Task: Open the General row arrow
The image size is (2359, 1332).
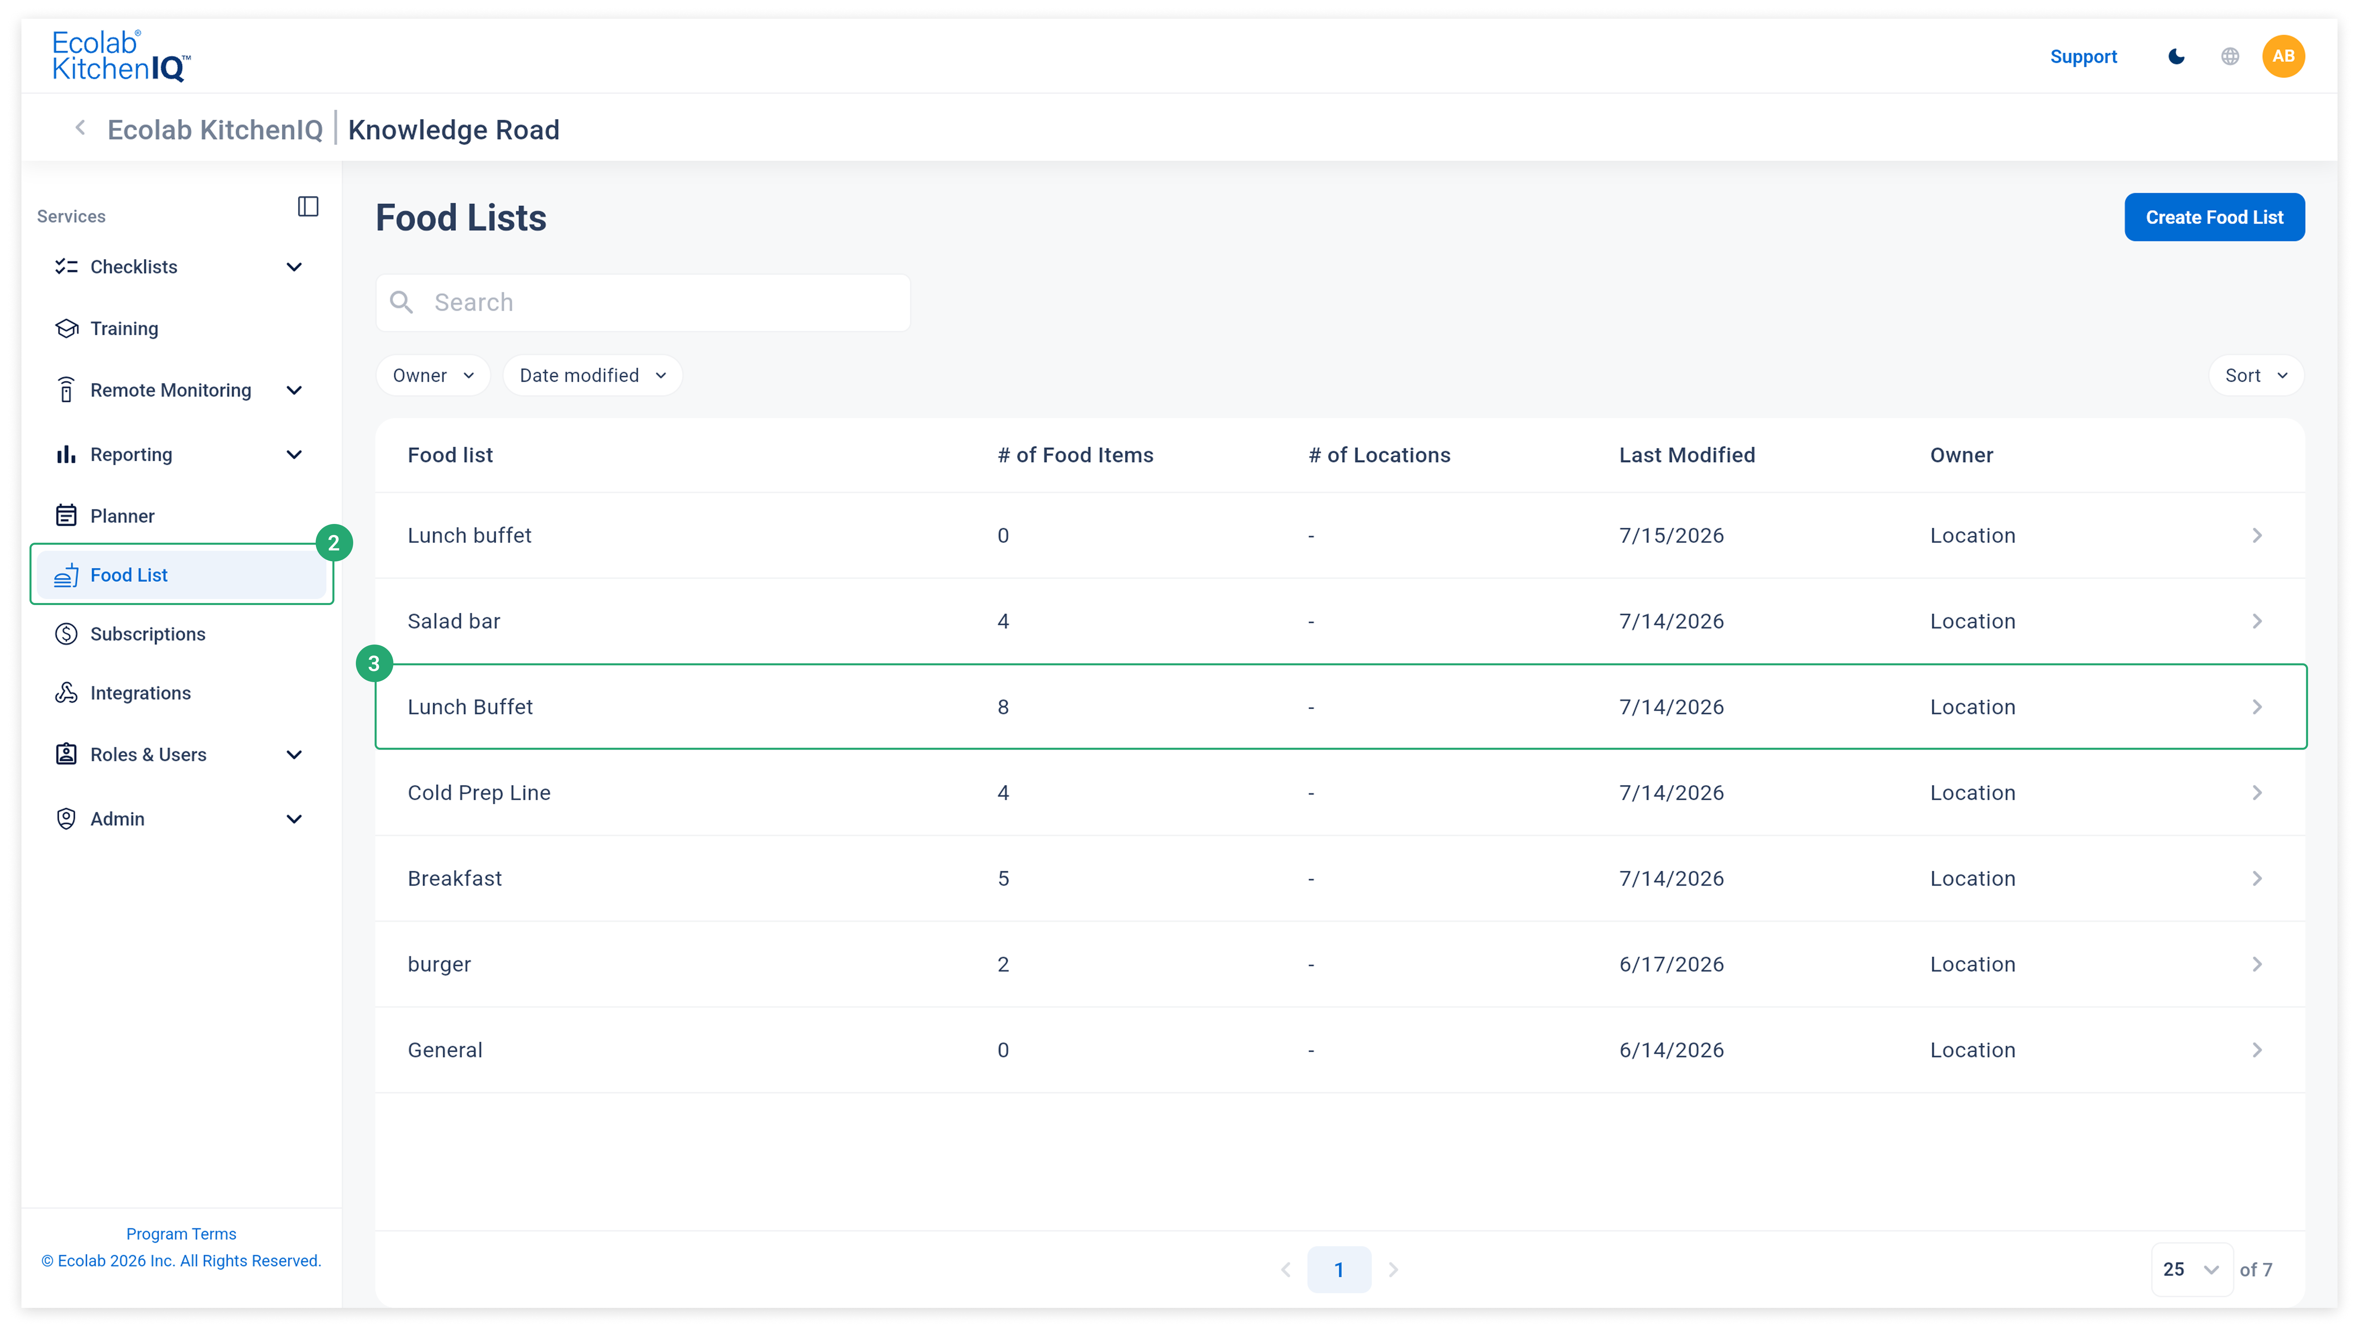Action: point(2257,1050)
